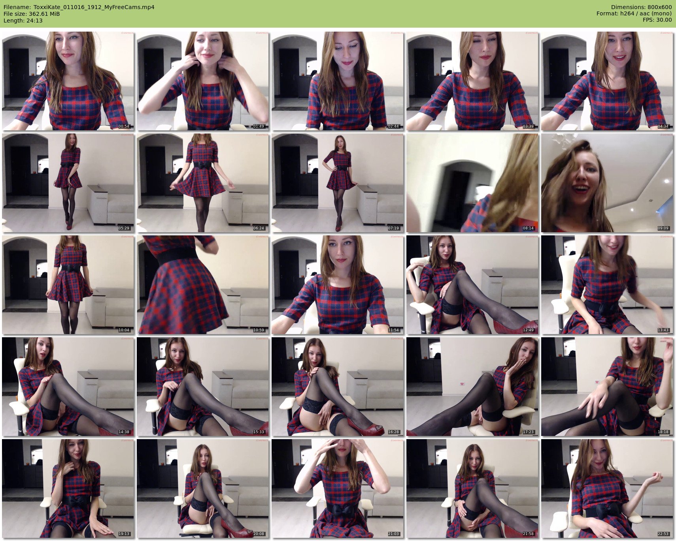Select the thumbnail stamped 15:33
676x541 pixels.
pyautogui.click(x=203, y=387)
